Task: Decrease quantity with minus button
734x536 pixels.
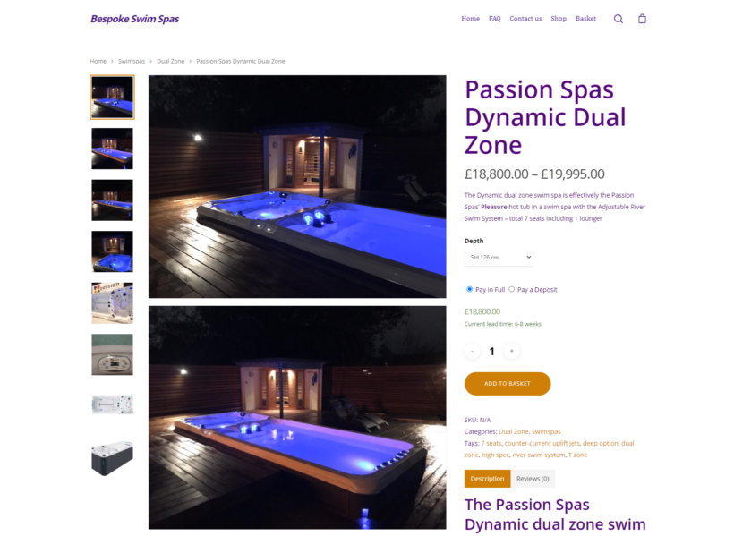Action: pyautogui.click(x=473, y=351)
